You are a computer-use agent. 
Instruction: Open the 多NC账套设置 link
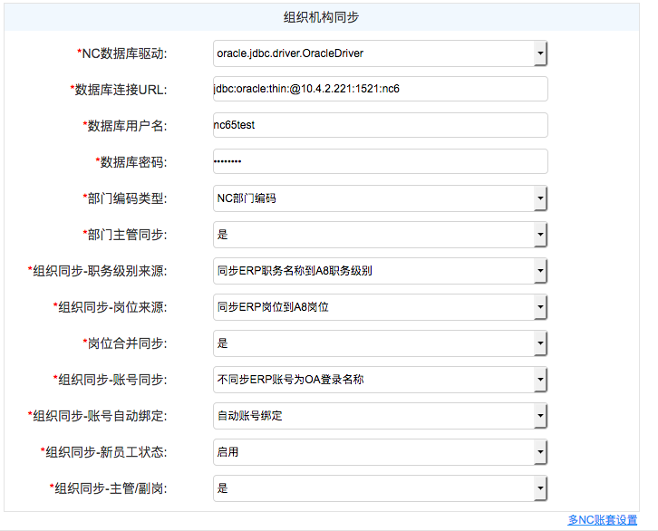click(603, 520)
